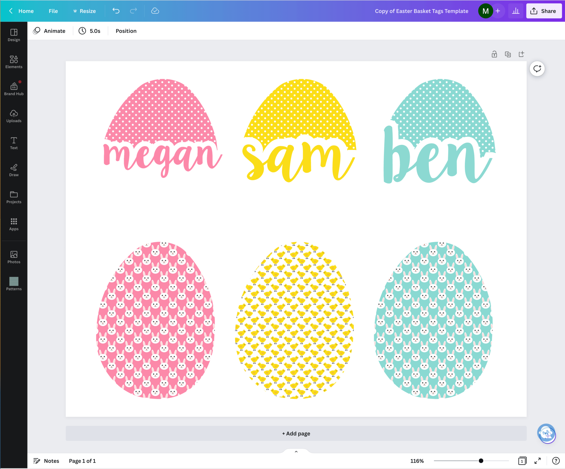Open the Patterns panel

click(14, 284)
